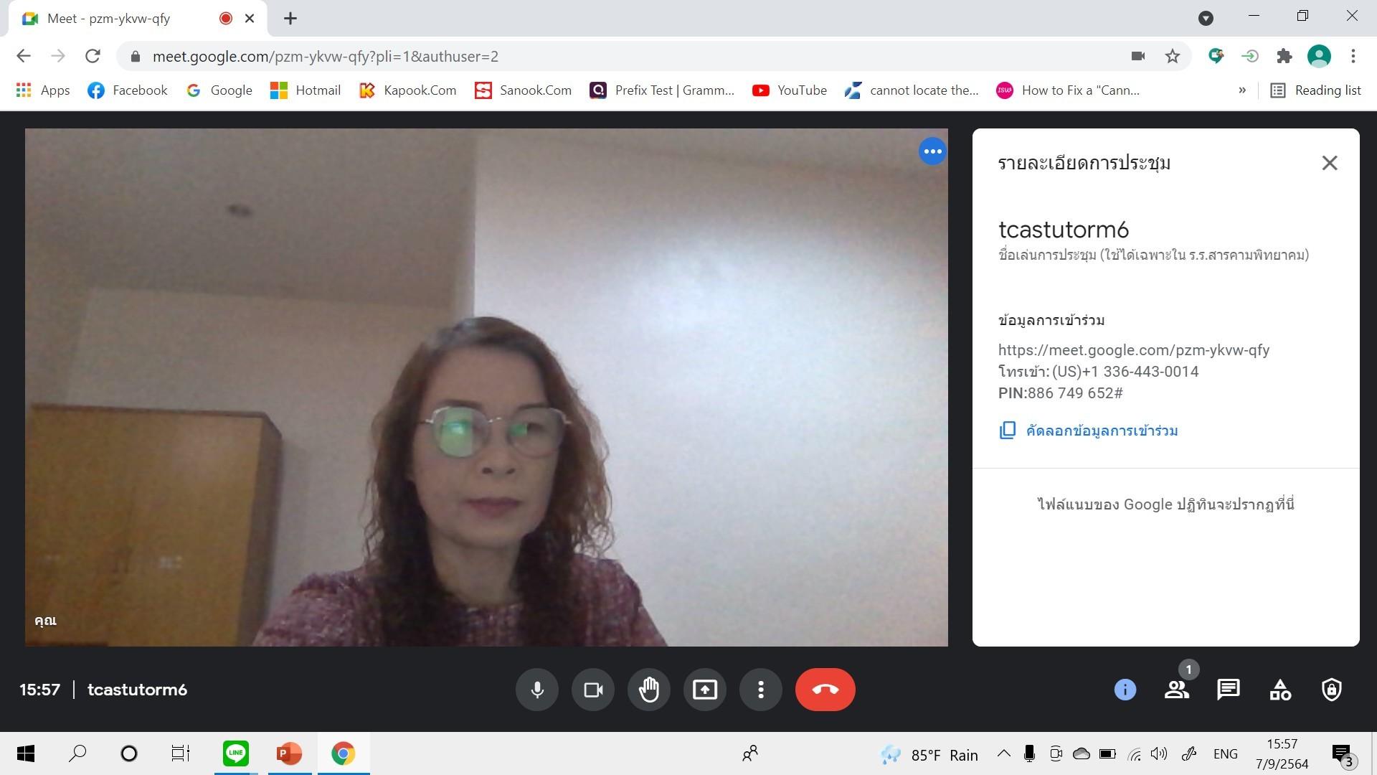
Task: Open the Sanook.Com bookmark
Action: tap(523, 90)
